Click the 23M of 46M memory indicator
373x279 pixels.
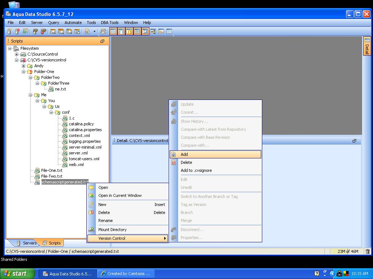348,251
